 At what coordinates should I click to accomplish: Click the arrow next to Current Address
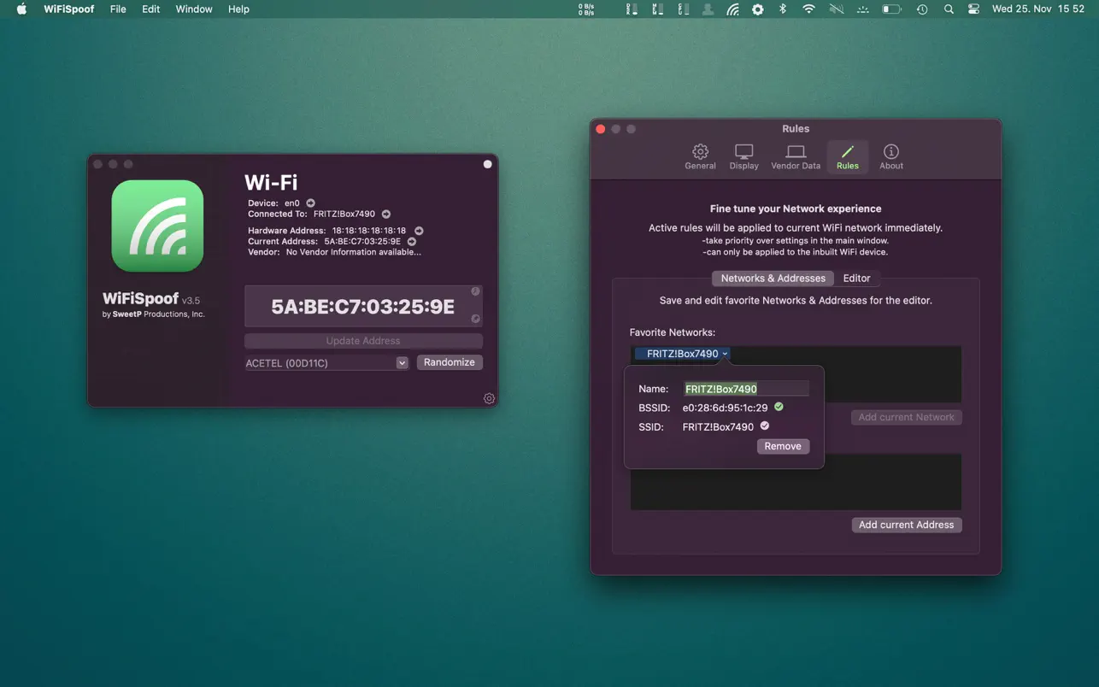click(412, 242)
